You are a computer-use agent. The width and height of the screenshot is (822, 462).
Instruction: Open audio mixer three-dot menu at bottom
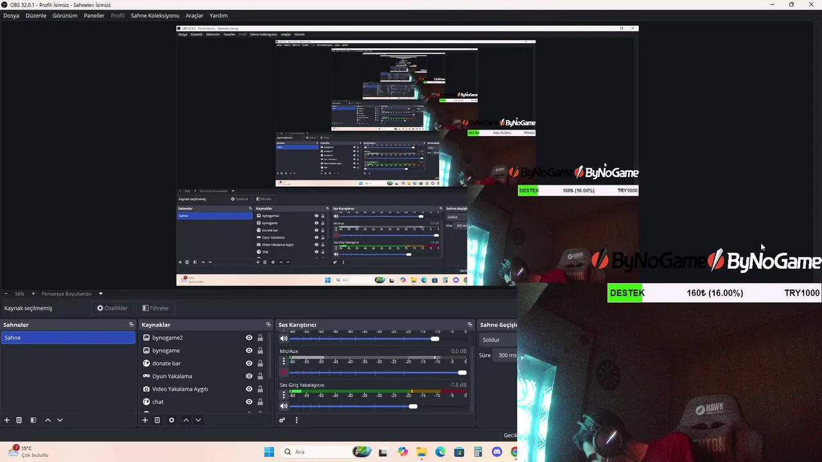coord(296,420)
